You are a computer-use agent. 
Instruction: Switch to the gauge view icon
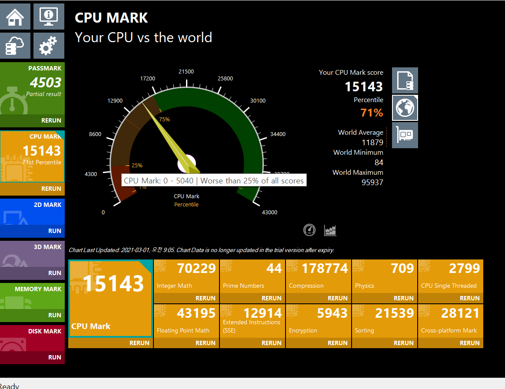point(309,230)
